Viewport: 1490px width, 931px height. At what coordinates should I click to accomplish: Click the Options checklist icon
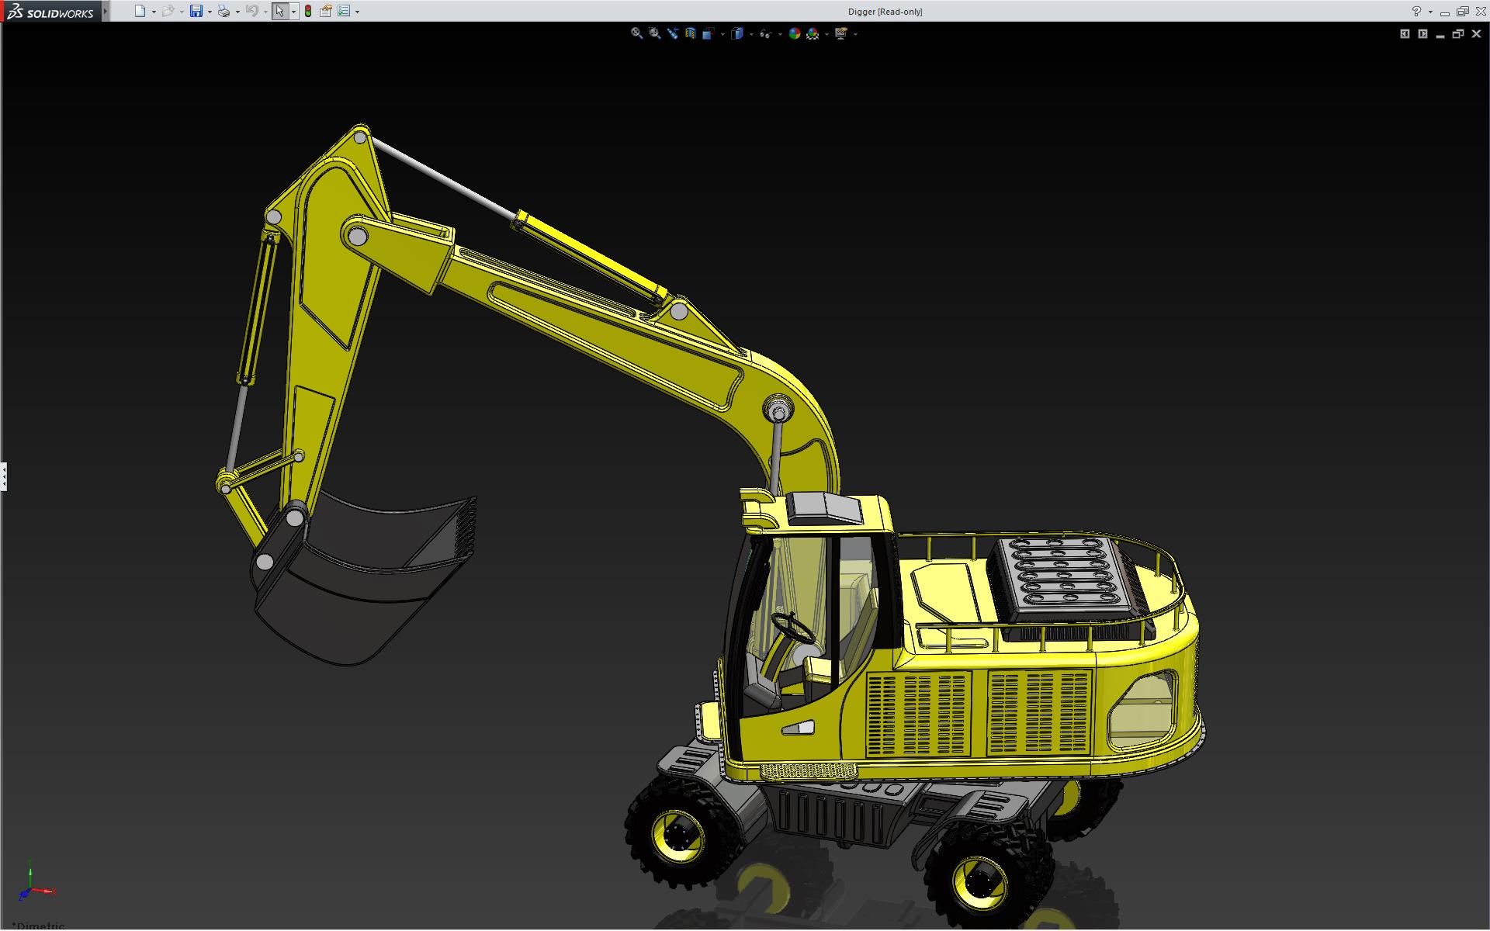pos(344,11)
